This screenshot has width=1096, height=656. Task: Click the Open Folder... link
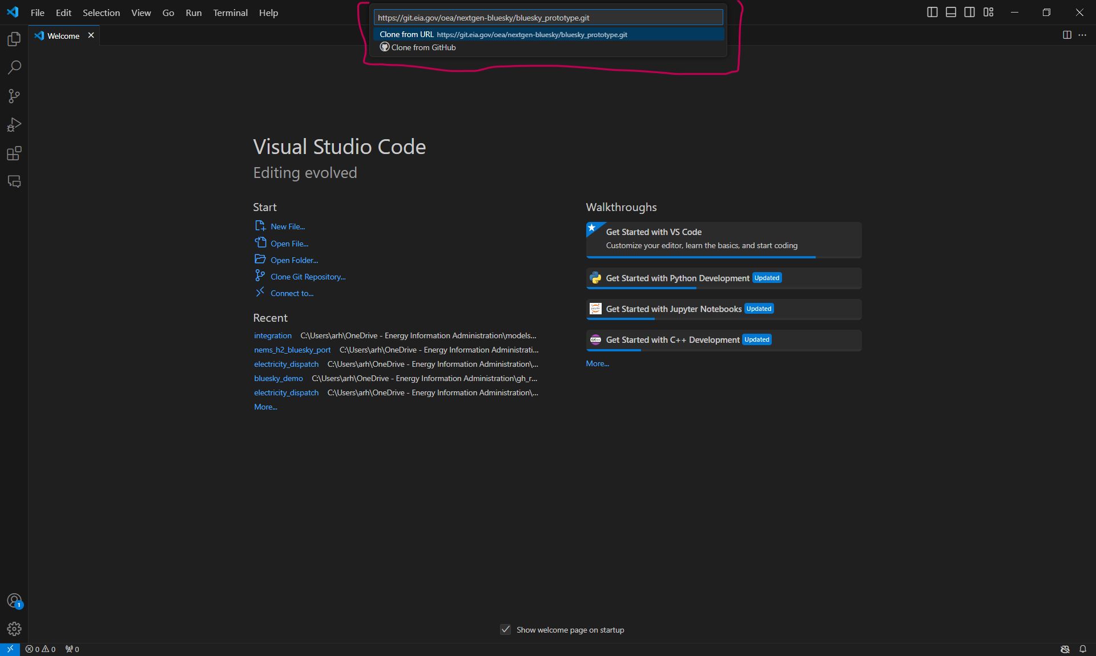pos(294,260)
